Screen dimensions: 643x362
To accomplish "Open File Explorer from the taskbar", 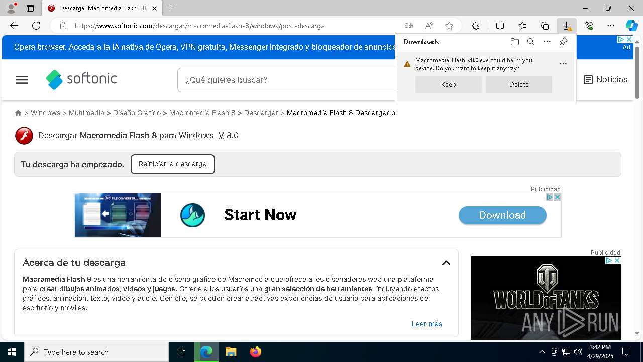I will [231, 352].
